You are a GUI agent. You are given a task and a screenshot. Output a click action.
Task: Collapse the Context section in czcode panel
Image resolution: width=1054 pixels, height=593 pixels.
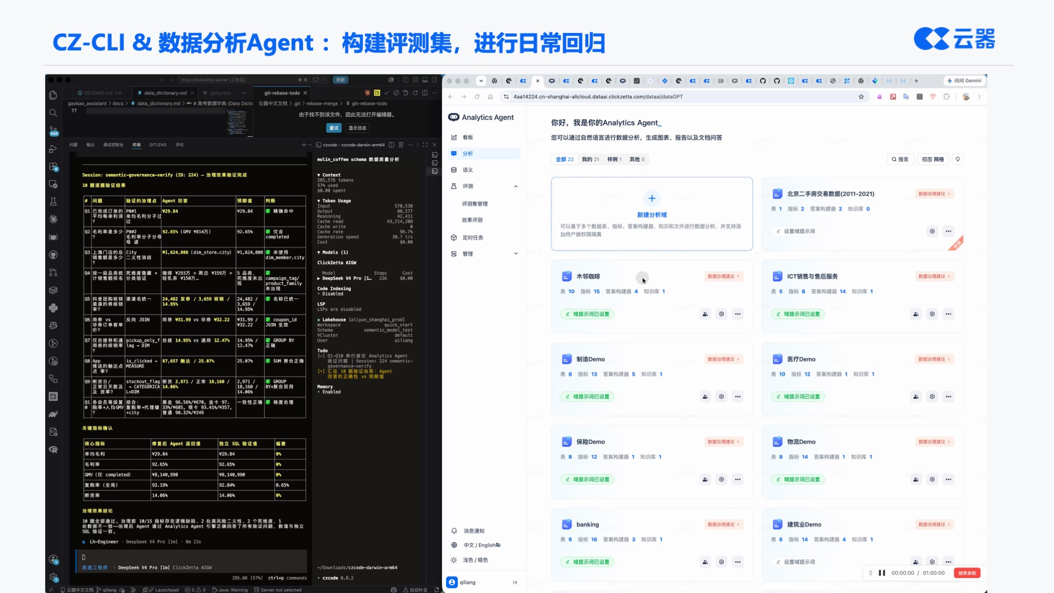click(x=329, y=175)
